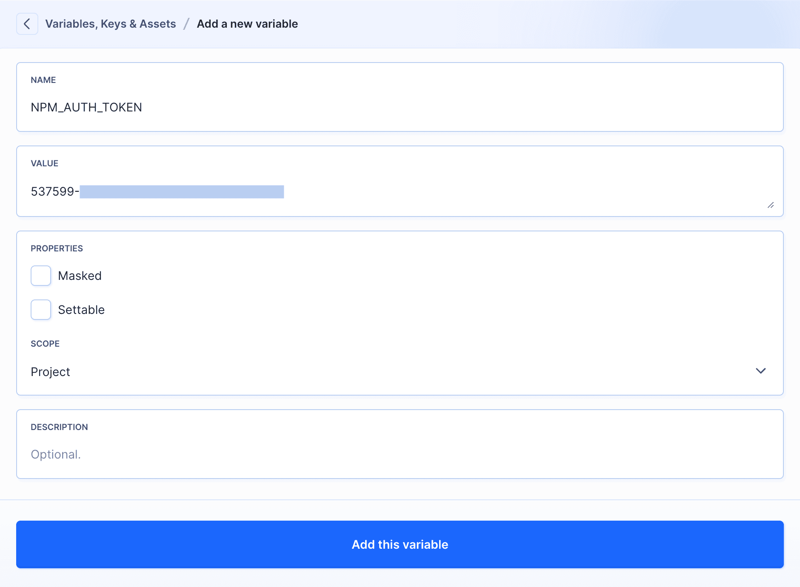Click the Masked label text
This screenshot has width=800, height=587.
(80, 275)
